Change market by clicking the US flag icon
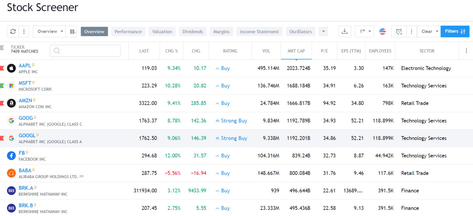The width and height of the screenshot is (473, 216). coord(382,31)
